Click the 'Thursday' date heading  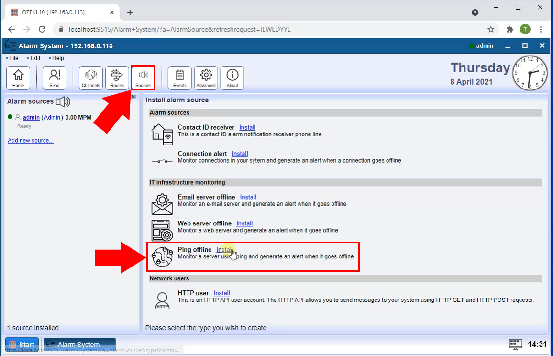(480, 68)
